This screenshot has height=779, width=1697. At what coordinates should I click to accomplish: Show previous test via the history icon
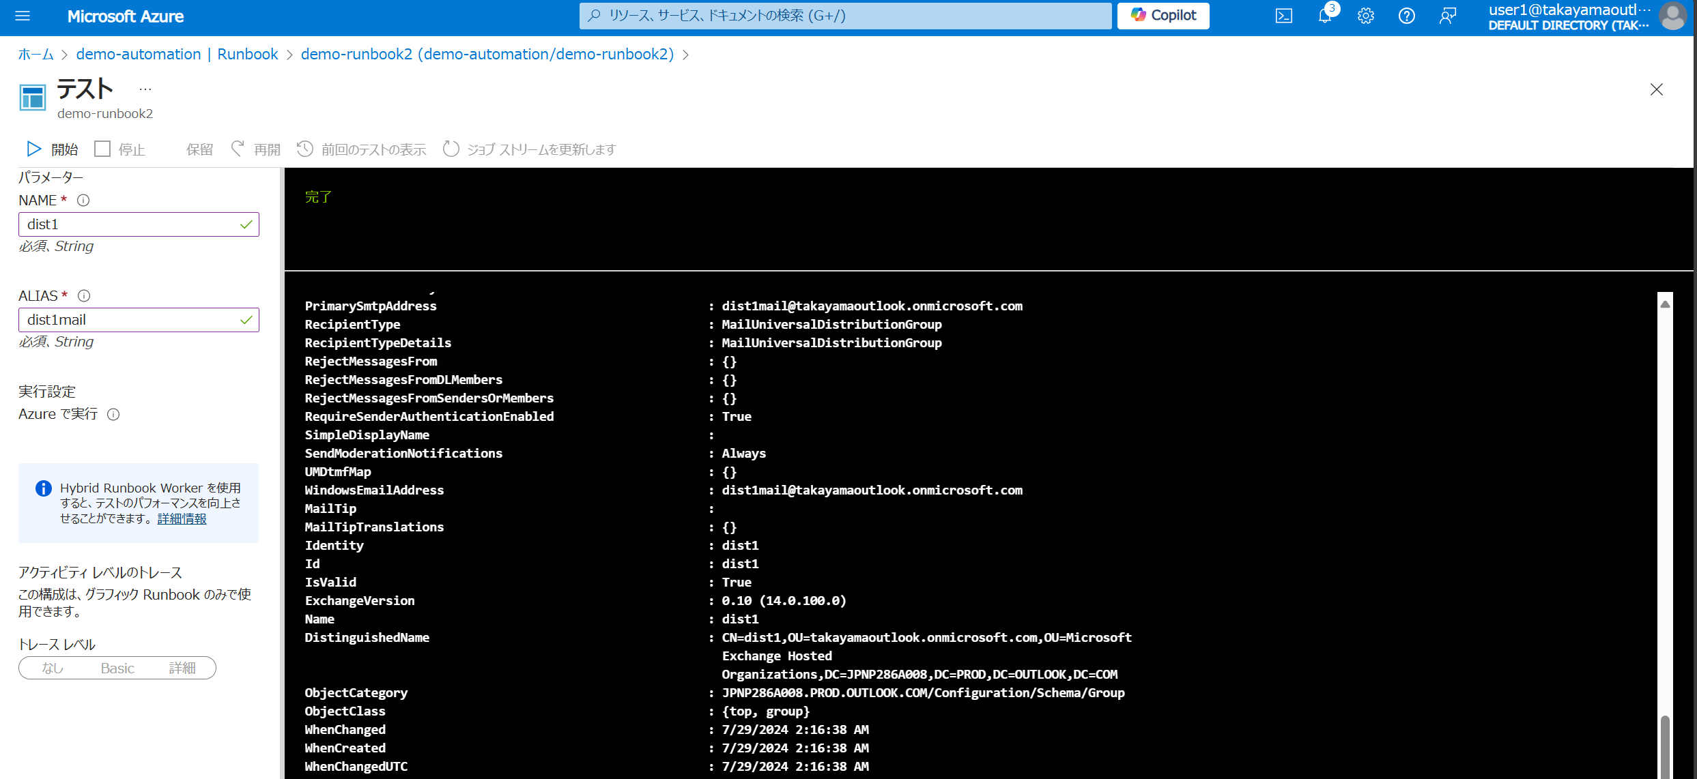point(305,149)
